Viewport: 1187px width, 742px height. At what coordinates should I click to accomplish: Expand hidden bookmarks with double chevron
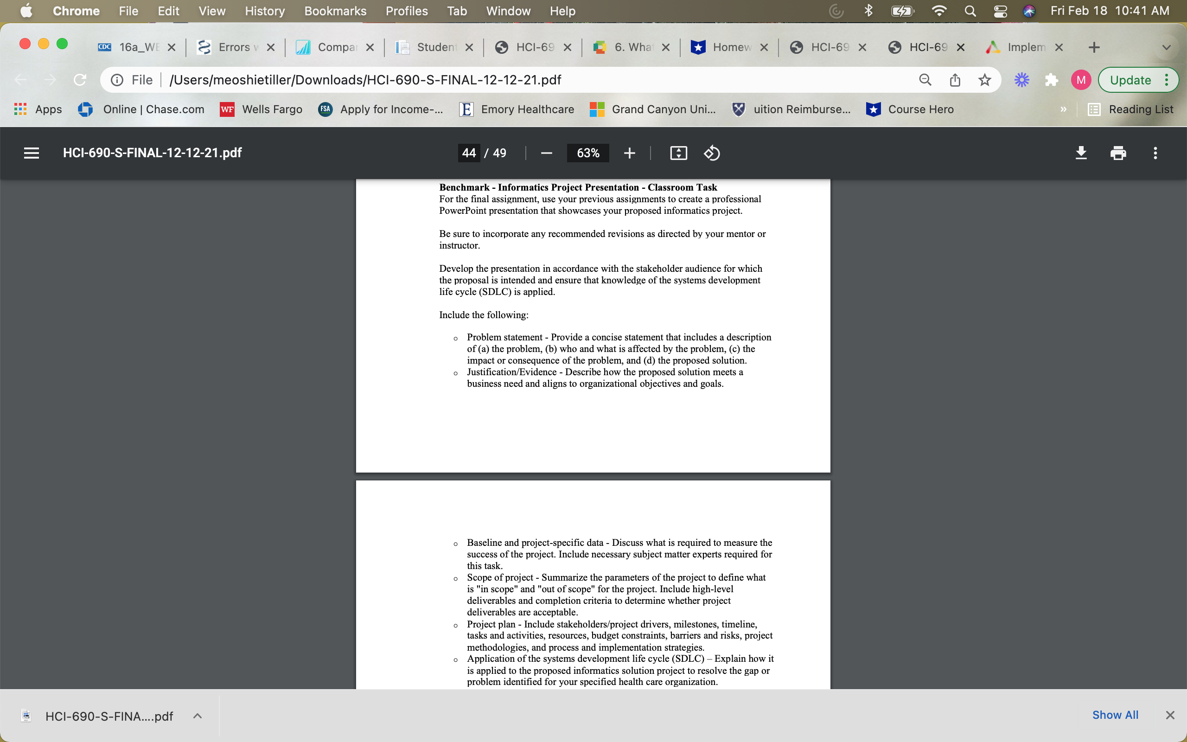click(1063, 109)
